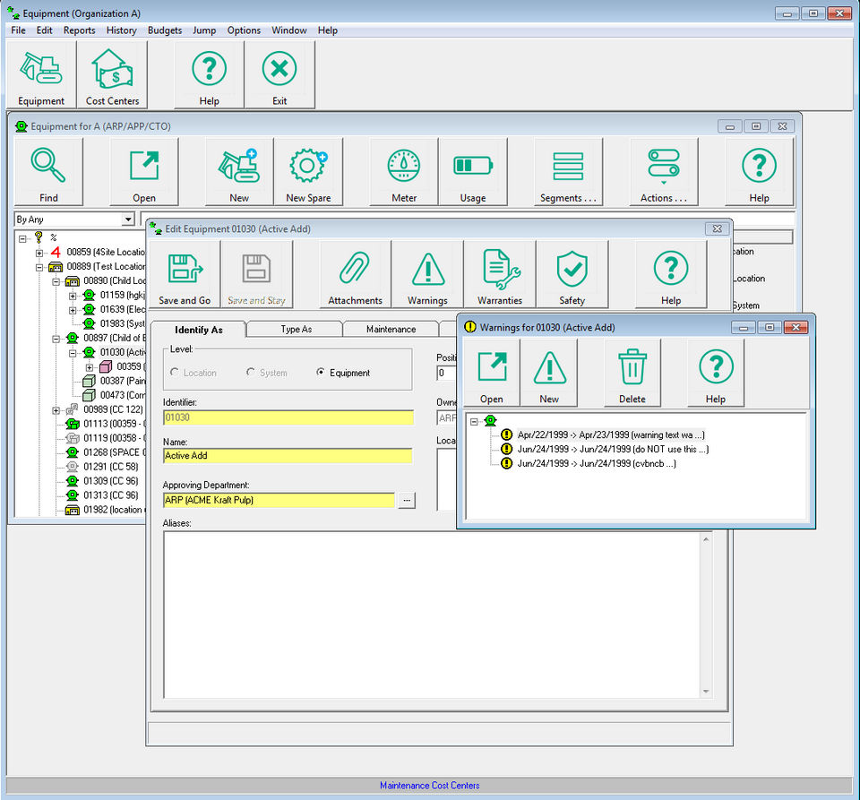Open the Meter gauge tool
This screenshot has height=800, width=860.
point(404,172)
